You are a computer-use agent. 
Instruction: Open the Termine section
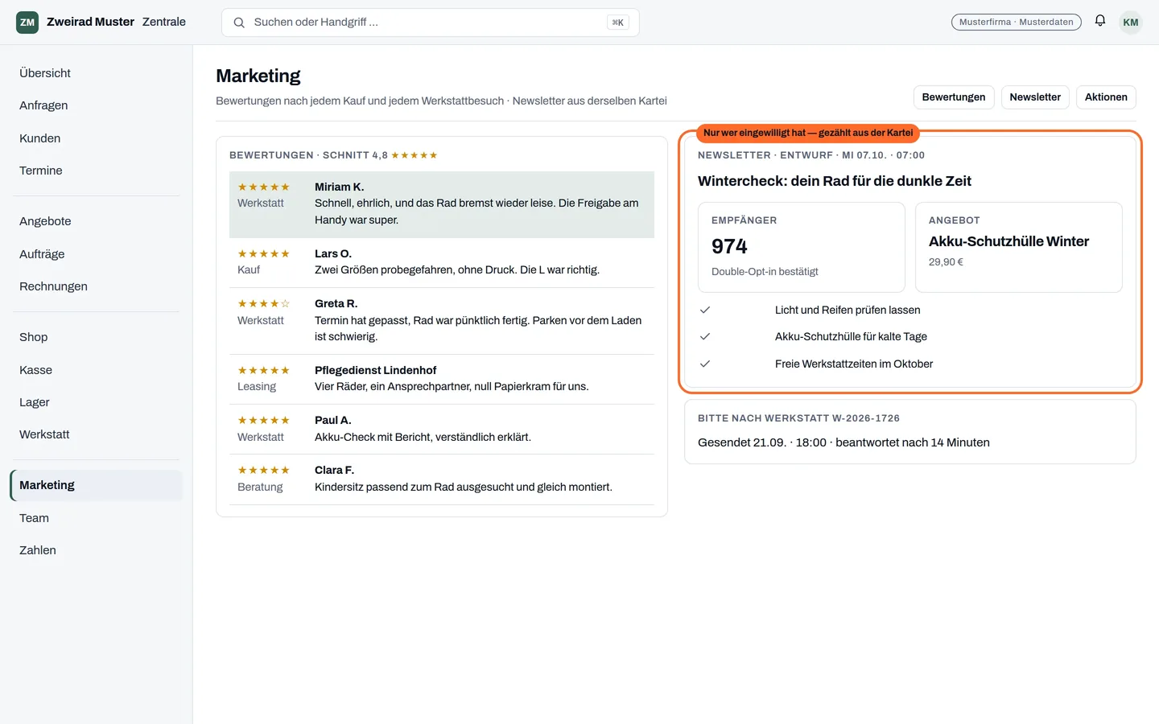click(x=97, y=171)
